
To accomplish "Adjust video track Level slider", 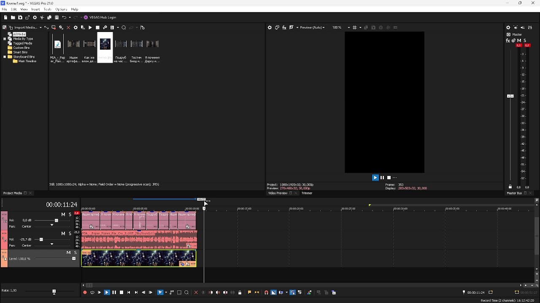I will click(x=74, y=259).
